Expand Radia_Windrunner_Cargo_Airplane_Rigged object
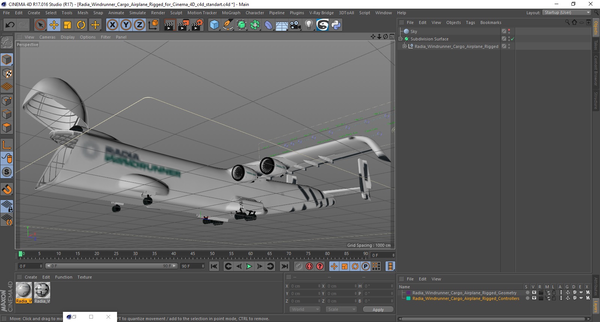 (x=405, y=46)
